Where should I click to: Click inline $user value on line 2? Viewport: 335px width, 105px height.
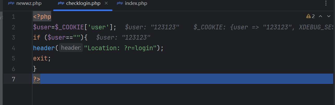[152, 27]
